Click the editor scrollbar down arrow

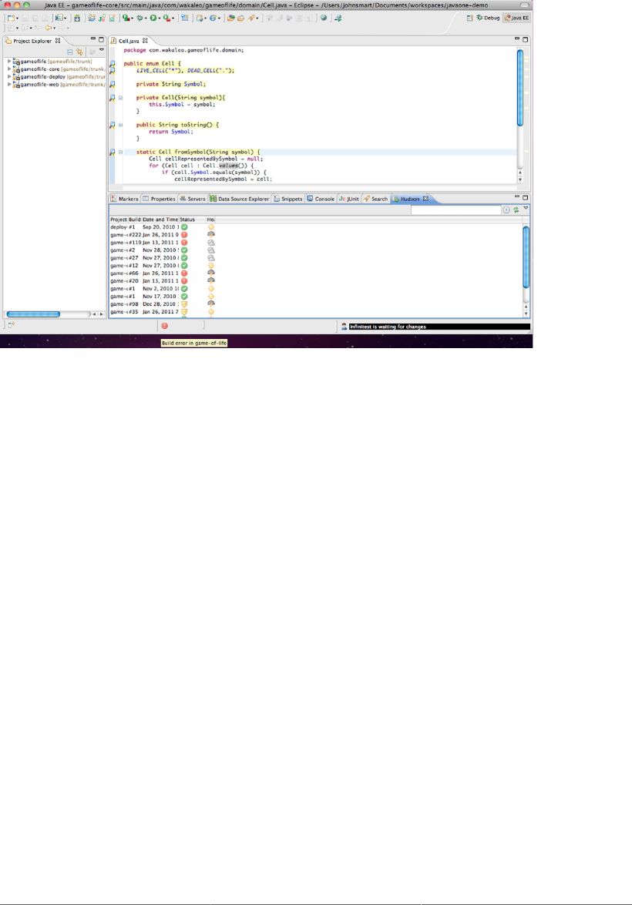(520, 179)
